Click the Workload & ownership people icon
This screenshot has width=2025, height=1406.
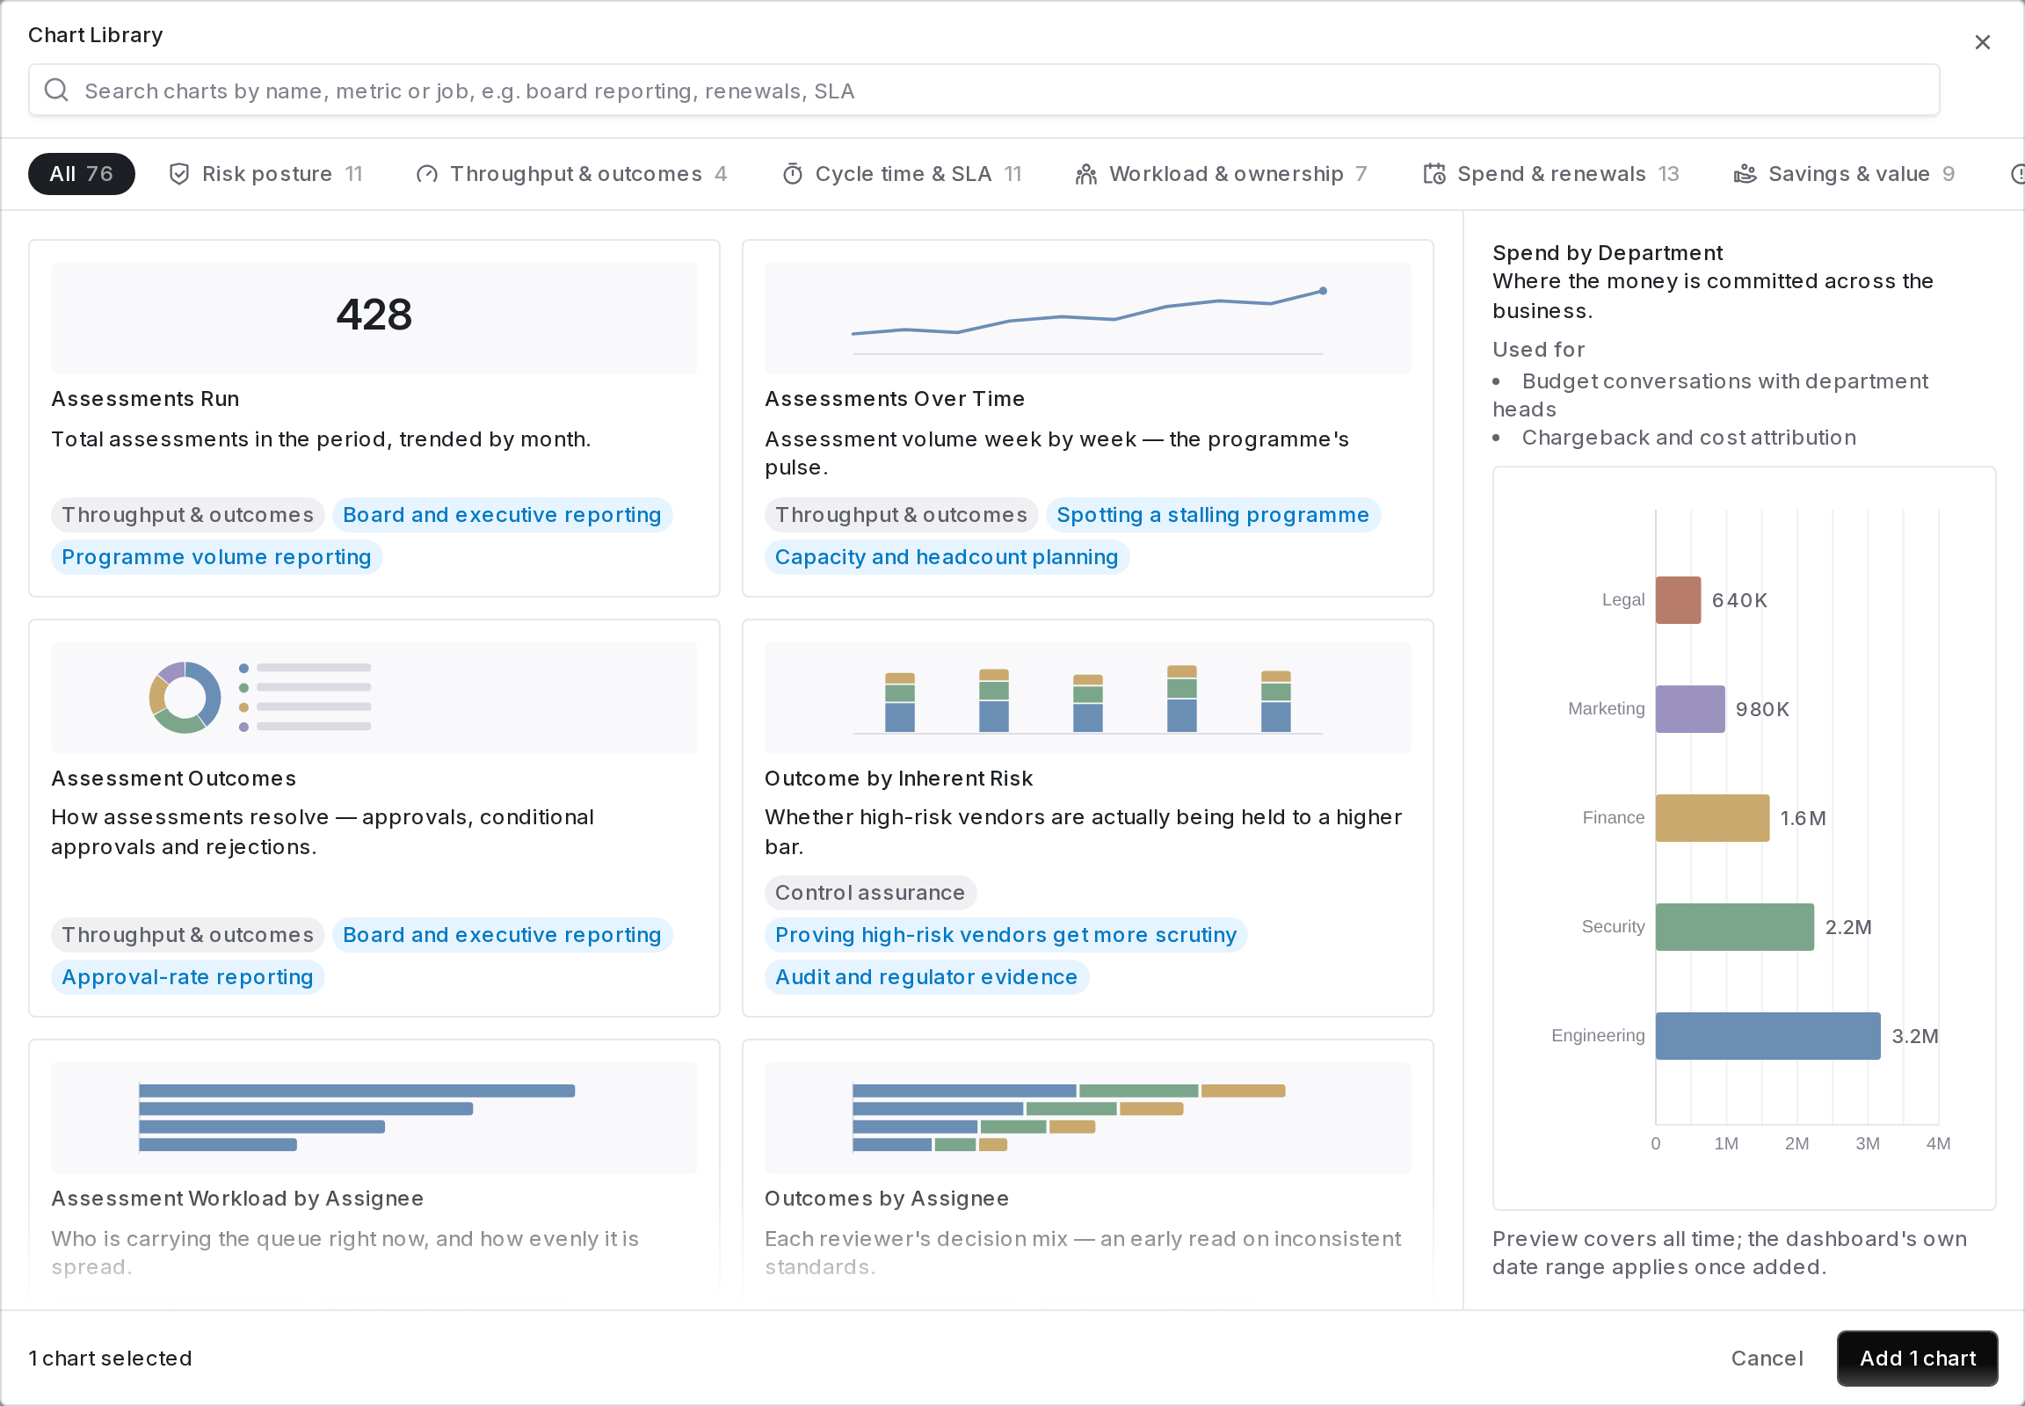point(1085,174)
